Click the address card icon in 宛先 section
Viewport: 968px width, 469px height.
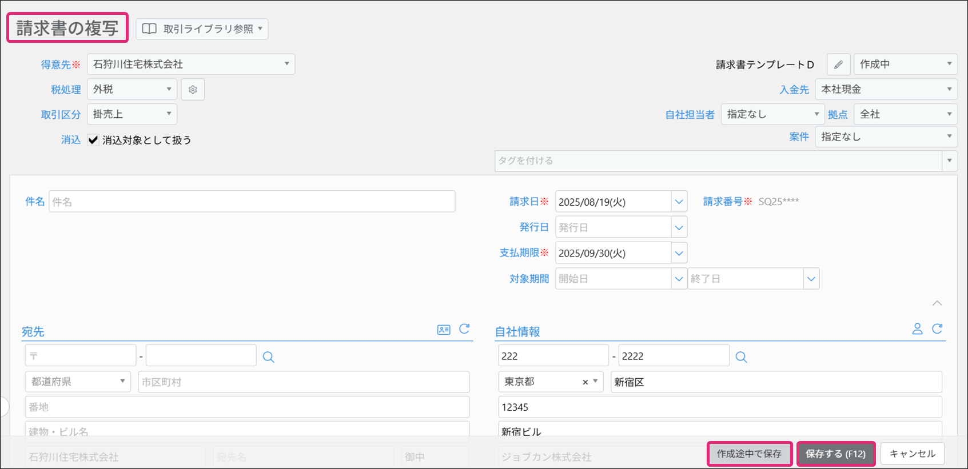pos(444,330)
